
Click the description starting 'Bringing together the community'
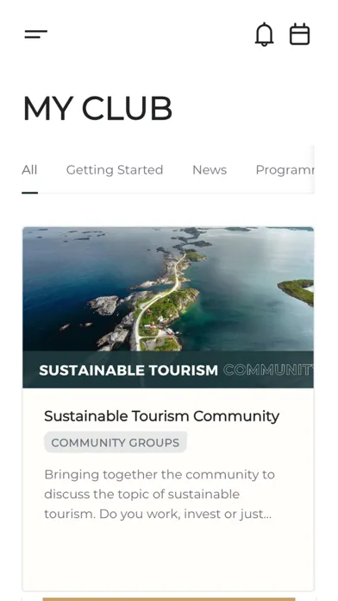point(160,494)
